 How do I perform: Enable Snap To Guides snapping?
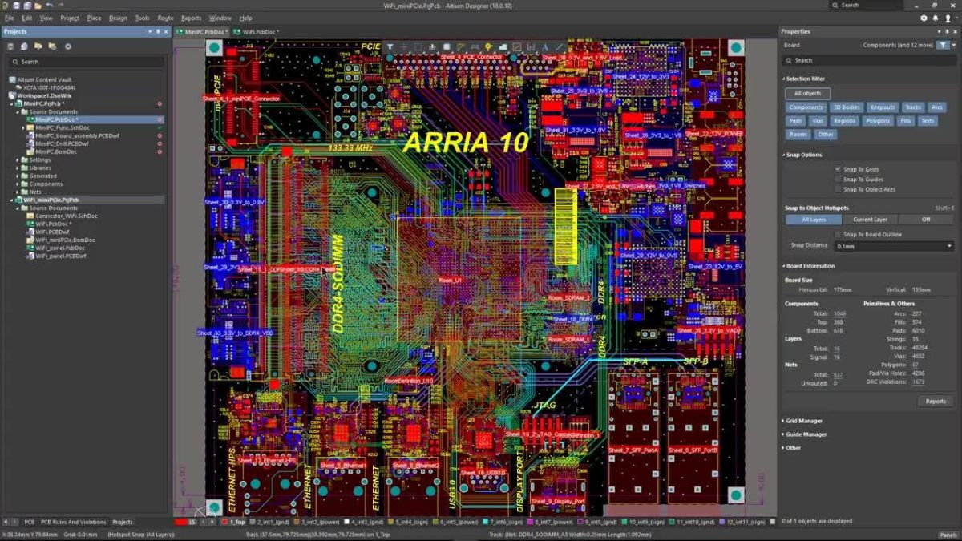pyautogui.click(x=836, y=180)
